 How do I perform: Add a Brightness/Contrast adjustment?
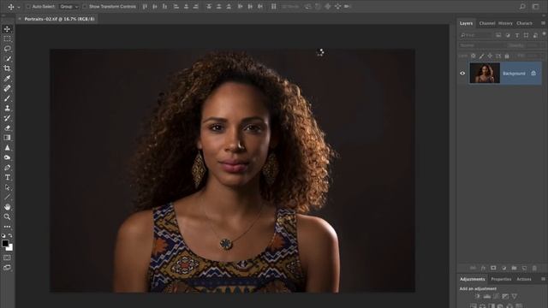pyautogui.click(x=478, y=296)
